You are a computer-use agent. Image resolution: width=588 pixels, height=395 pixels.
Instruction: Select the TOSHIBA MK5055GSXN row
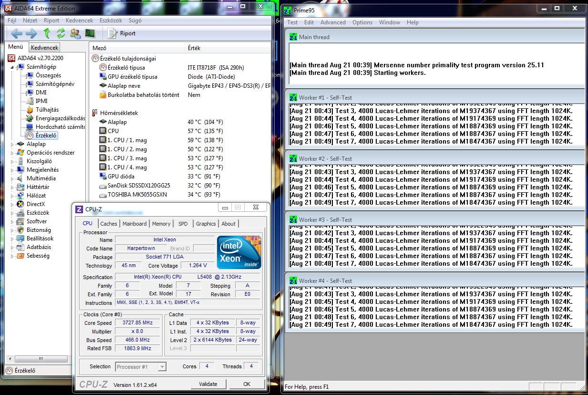click(x=180, y=195)
